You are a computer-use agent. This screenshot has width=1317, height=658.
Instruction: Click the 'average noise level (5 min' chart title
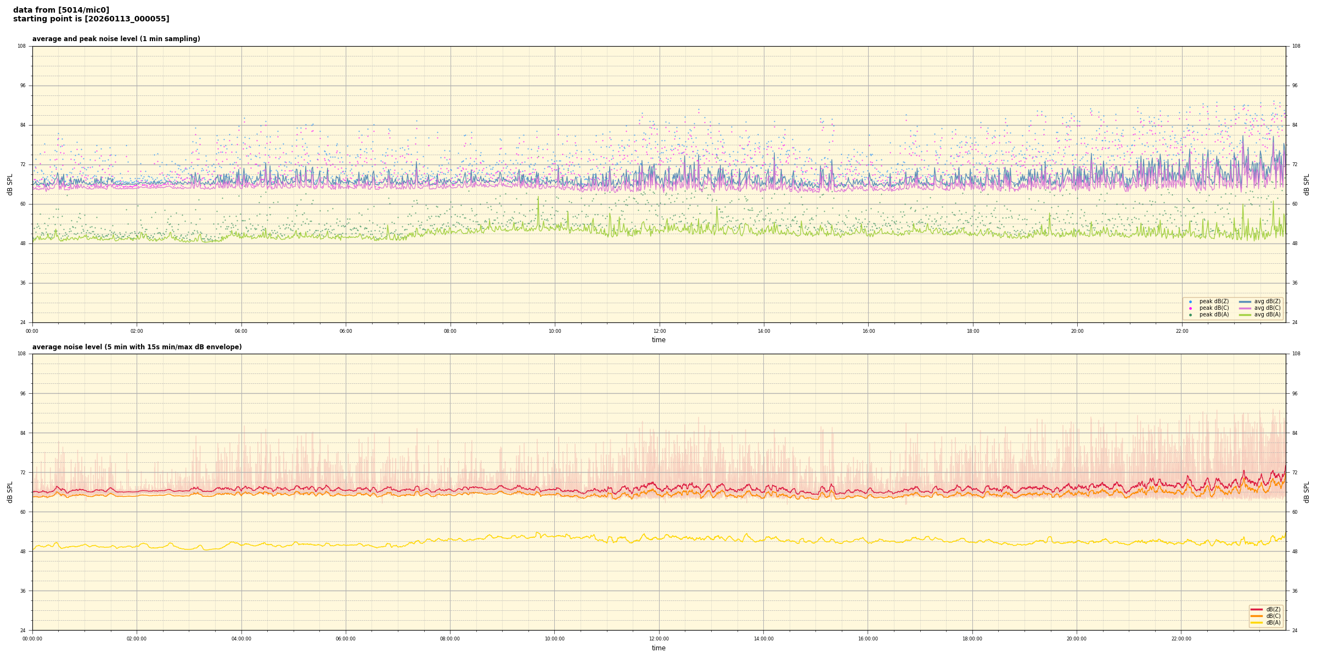tap(137, 347)
